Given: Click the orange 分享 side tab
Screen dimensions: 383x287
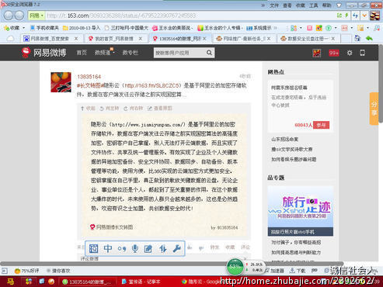Looking at the screenshot, I should (x=374, y=109).
